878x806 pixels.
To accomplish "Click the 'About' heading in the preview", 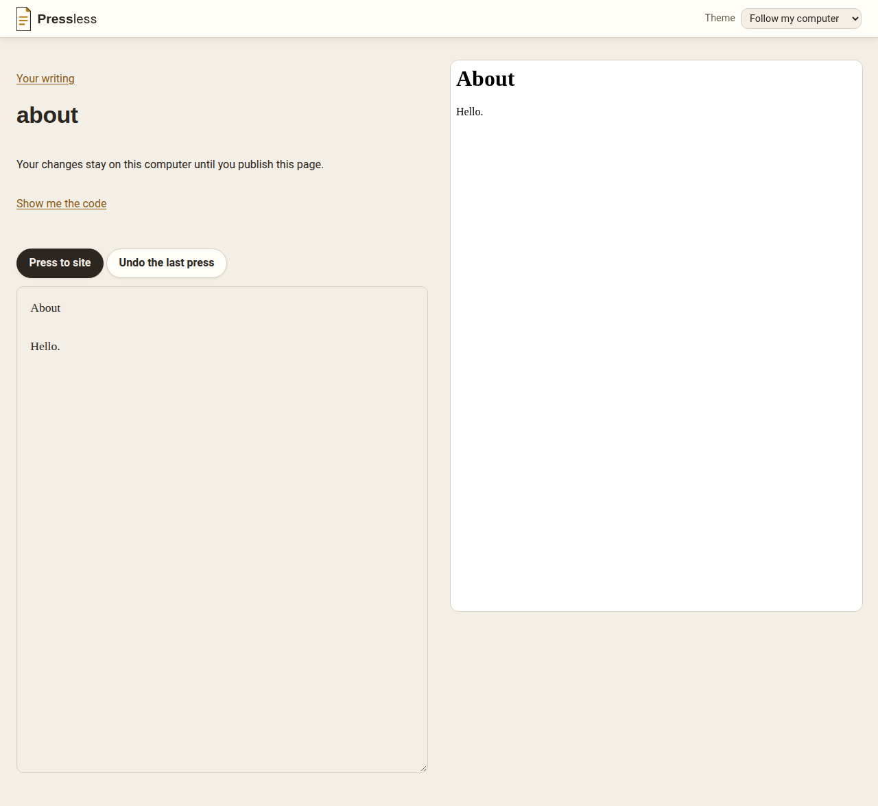I will (486, 79).
